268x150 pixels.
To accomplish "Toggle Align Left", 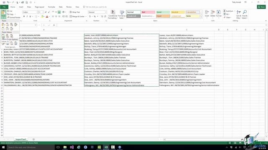I will (x=53, y=17).
